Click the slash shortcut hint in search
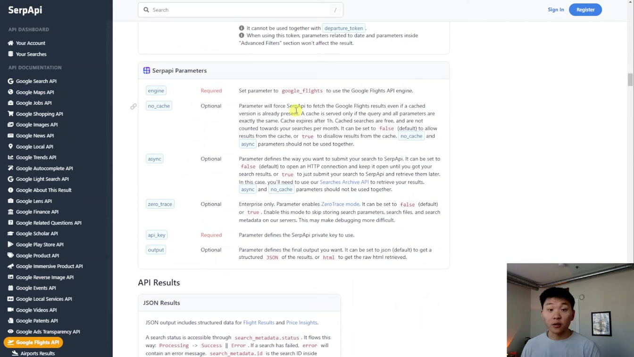The width and height of the screenshot is (634, 357). pos(335,10)
